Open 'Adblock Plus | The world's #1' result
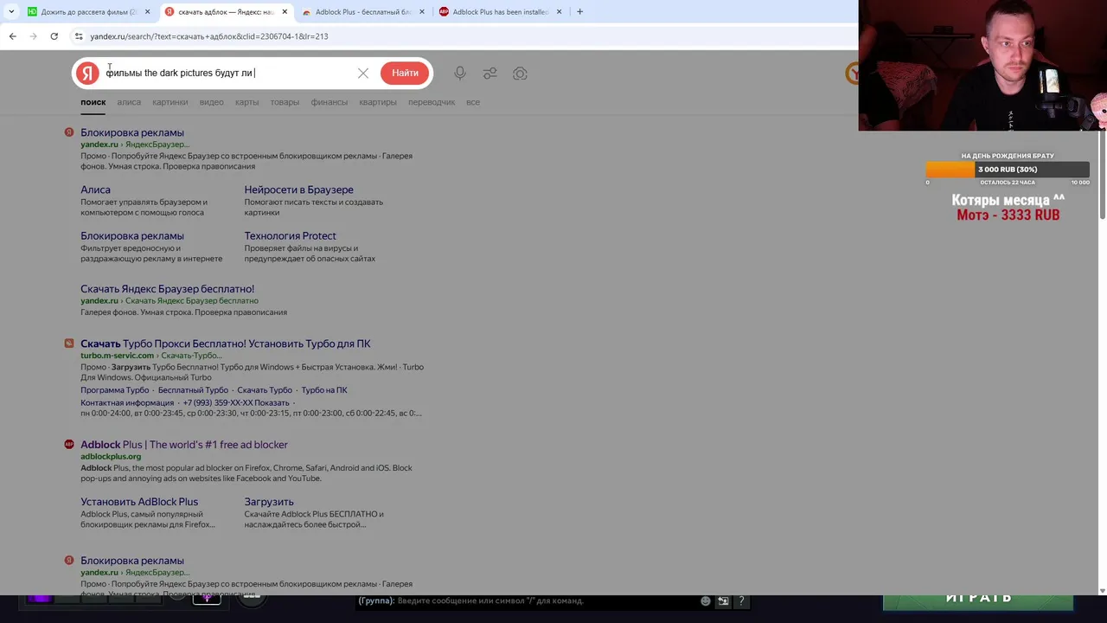The image size is (1107, 623). 184,445
